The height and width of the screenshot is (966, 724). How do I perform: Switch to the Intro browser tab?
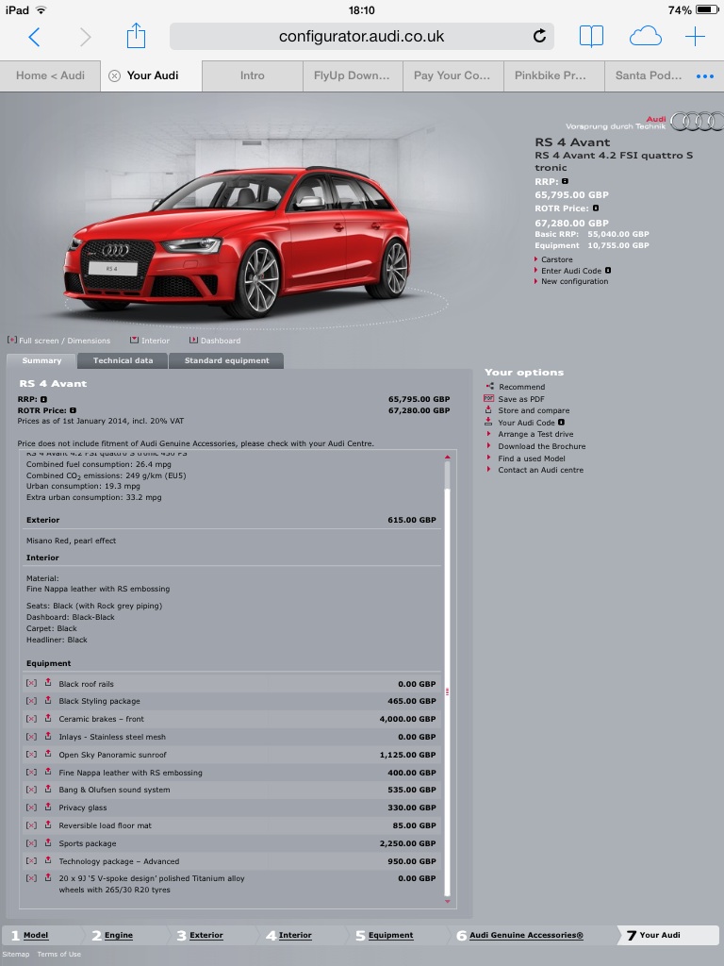click(x=253, y=75)
